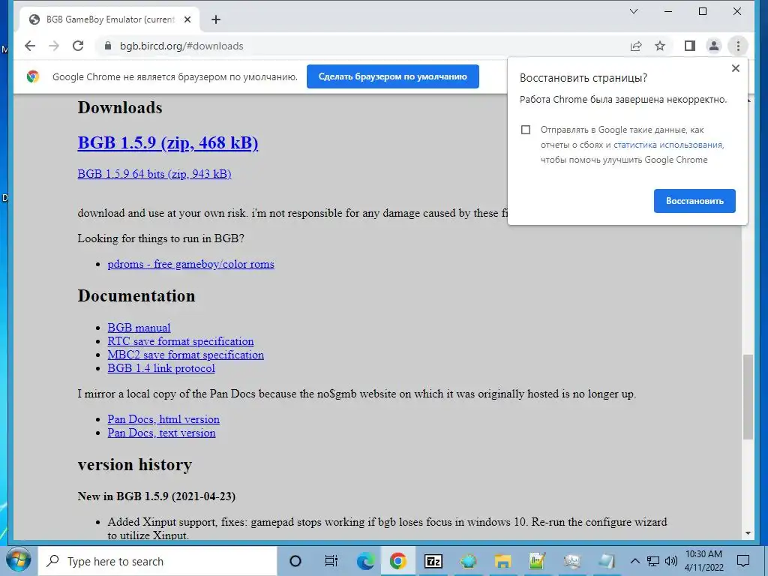
Task: Open Pan Docs, html version
Action: click(x=163, y=419)
